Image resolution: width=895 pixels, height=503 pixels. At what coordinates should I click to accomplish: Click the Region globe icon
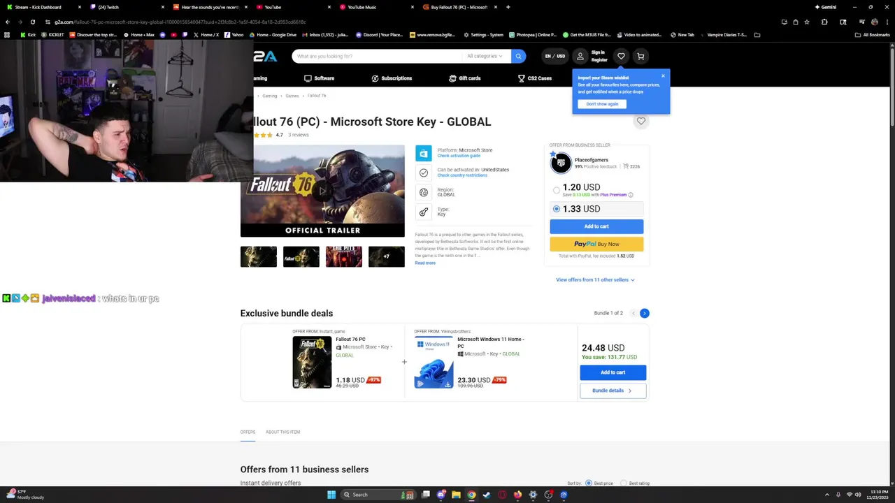point(423,192)
